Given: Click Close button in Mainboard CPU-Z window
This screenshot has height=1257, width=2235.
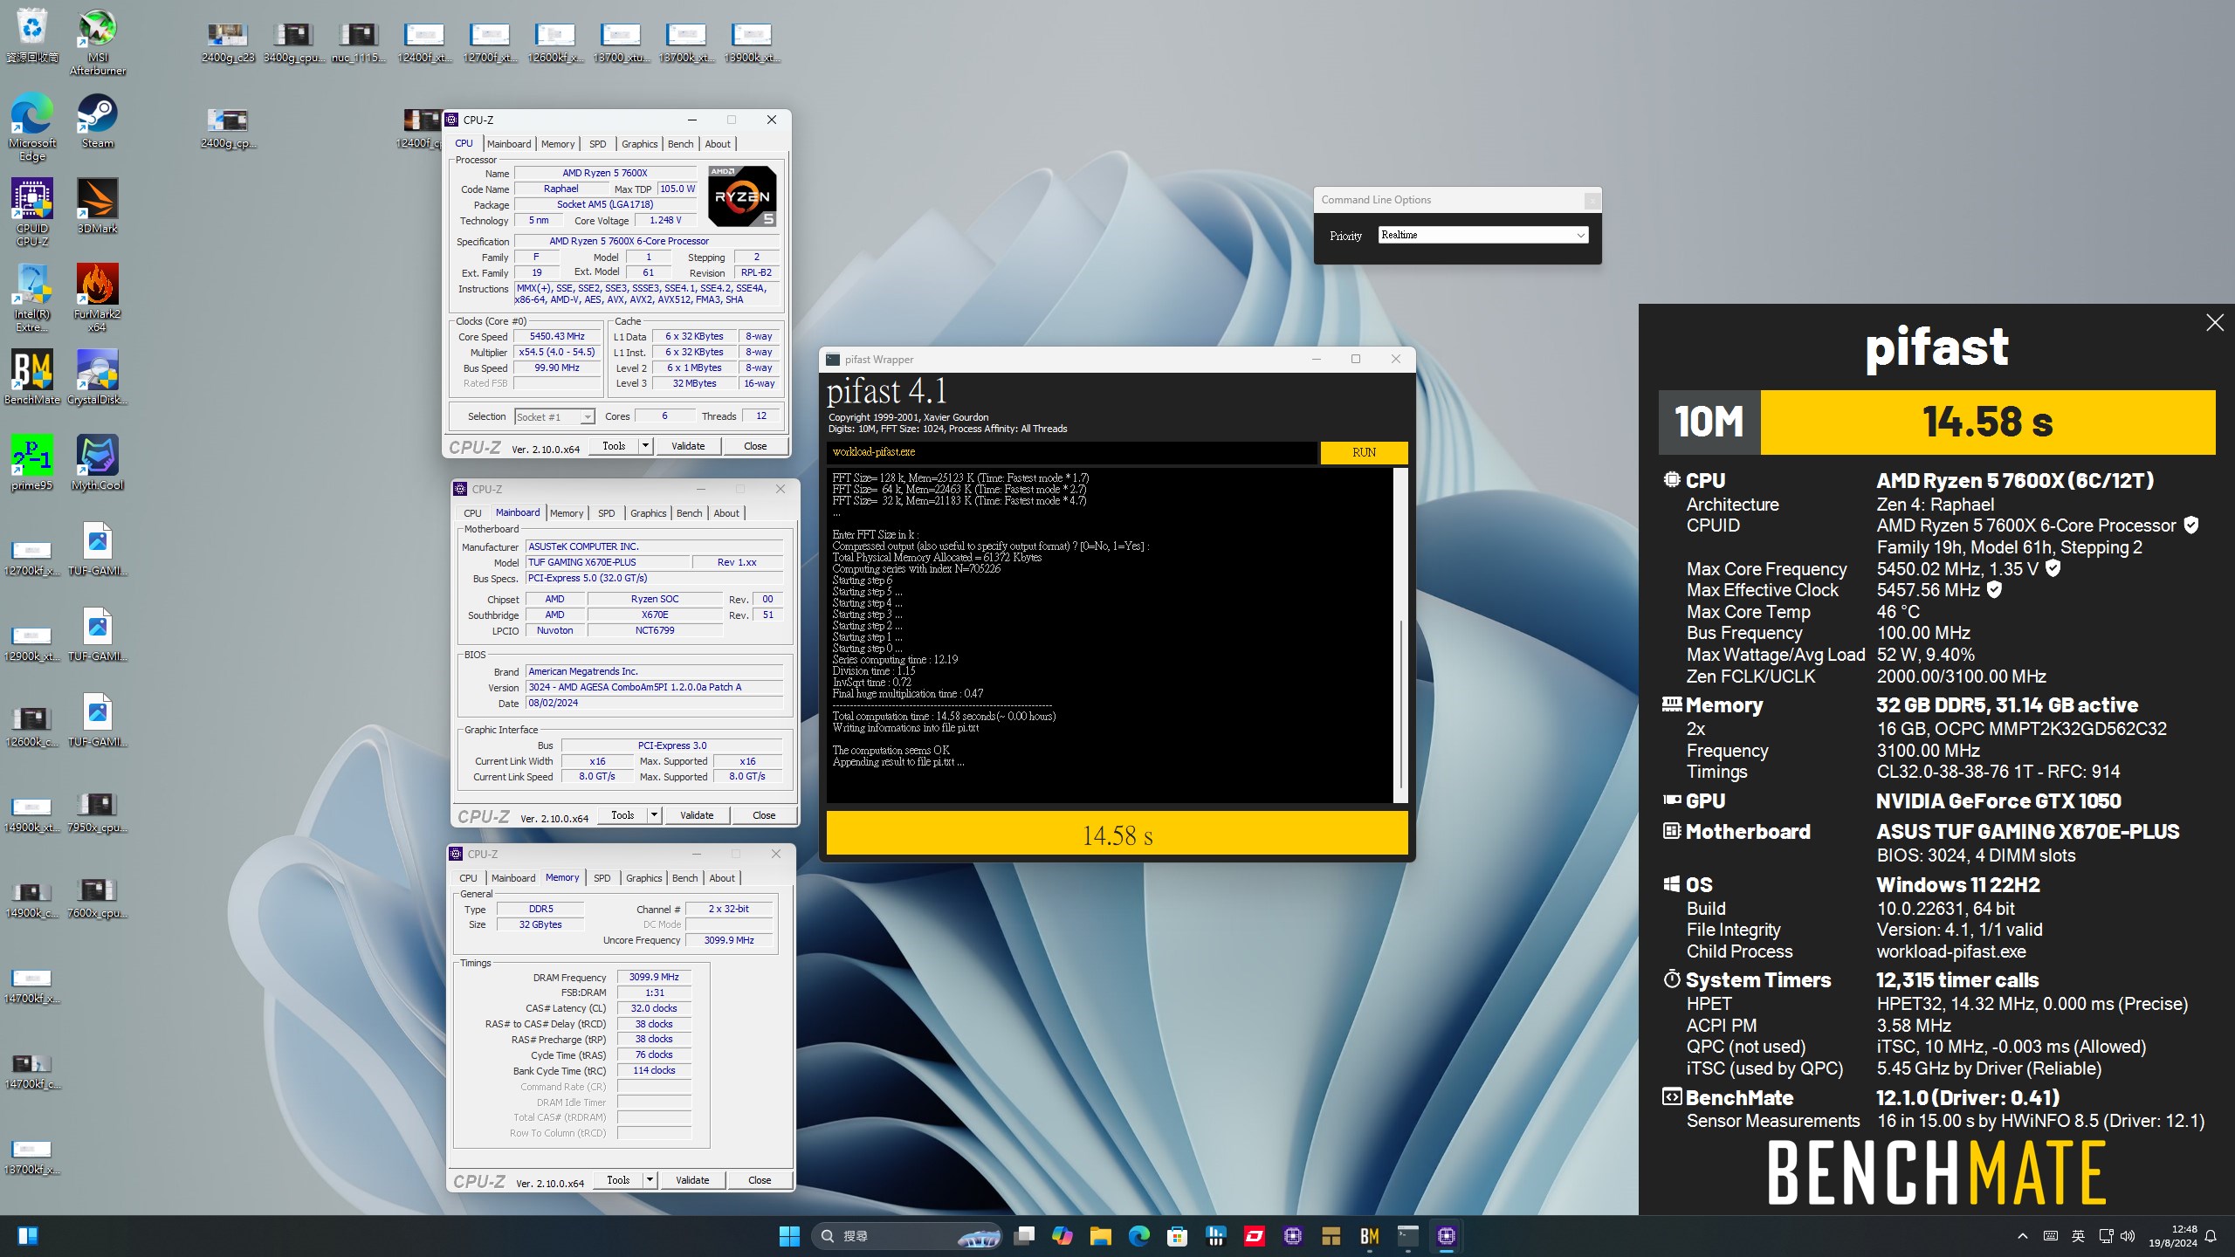Looking at the screenshot, I should click(764, 815).
